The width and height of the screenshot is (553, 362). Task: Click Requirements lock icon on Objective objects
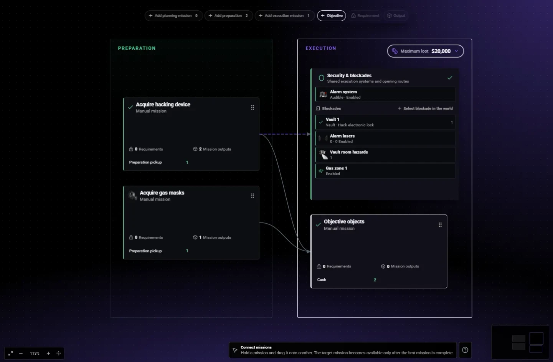coord(319,266)
